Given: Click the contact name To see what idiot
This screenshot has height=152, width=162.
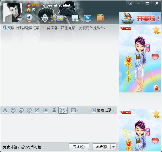Looking at the screenshot, I should (x=56, y=5).
